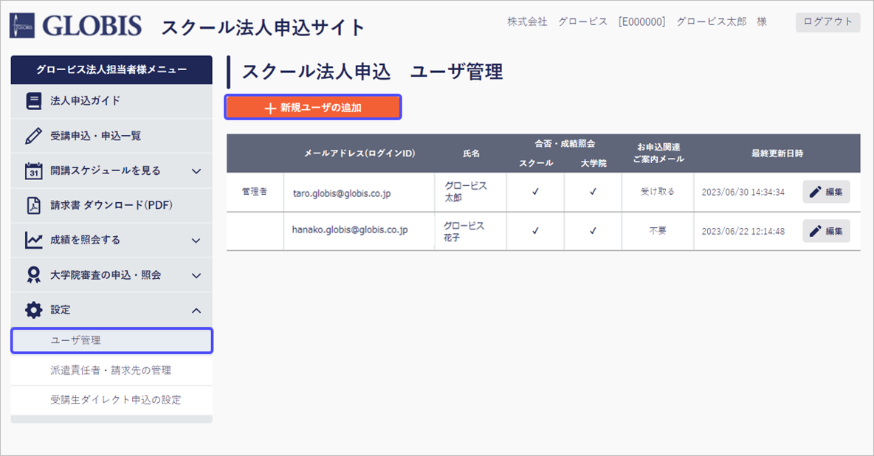The width and height of the screenshot is (874, 456).
Task: Click the edit pencil icon in taro.globis row
Action: [816, 192]
